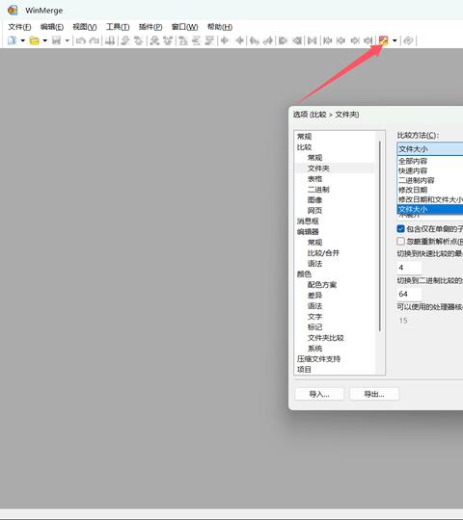Choose 快速内容 in the method list
The height and width of the screenshot is (520, 463).
[430, 170]
